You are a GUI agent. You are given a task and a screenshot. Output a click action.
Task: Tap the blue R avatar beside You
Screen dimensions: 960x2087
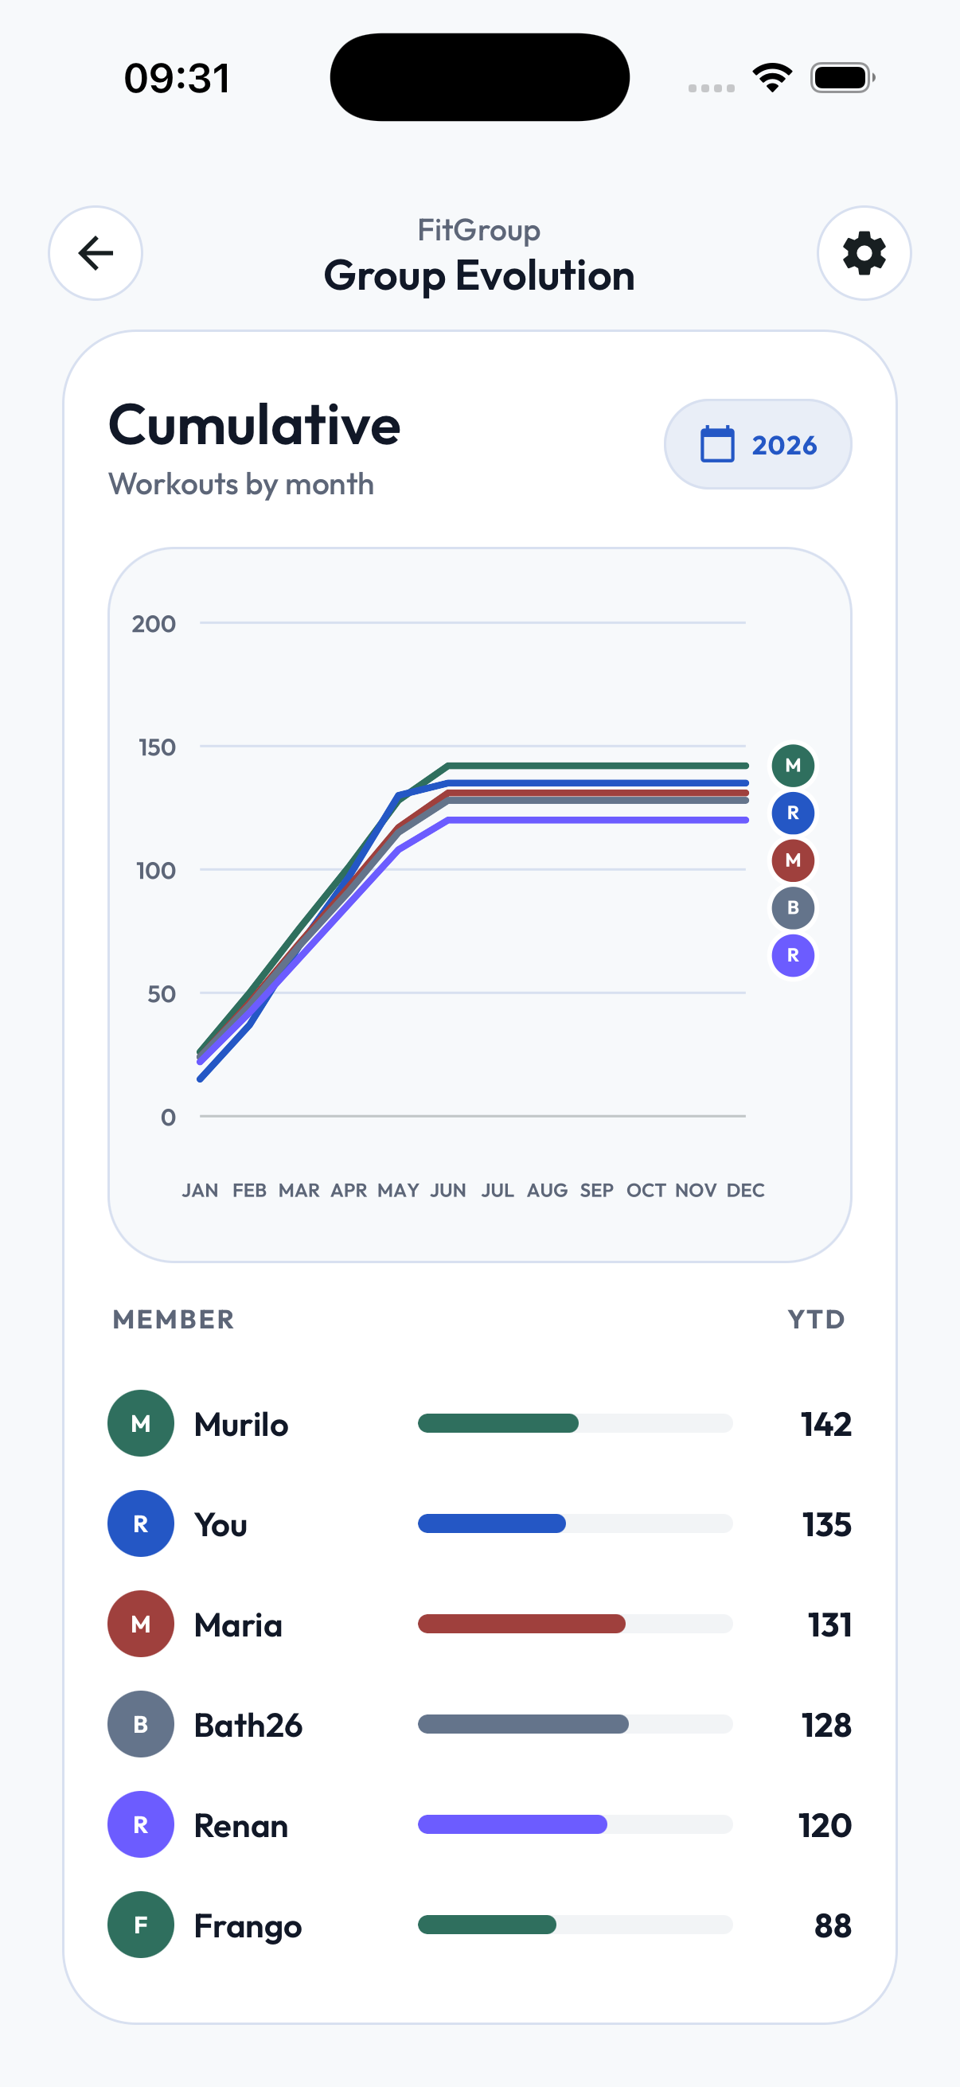[141, 1523]
